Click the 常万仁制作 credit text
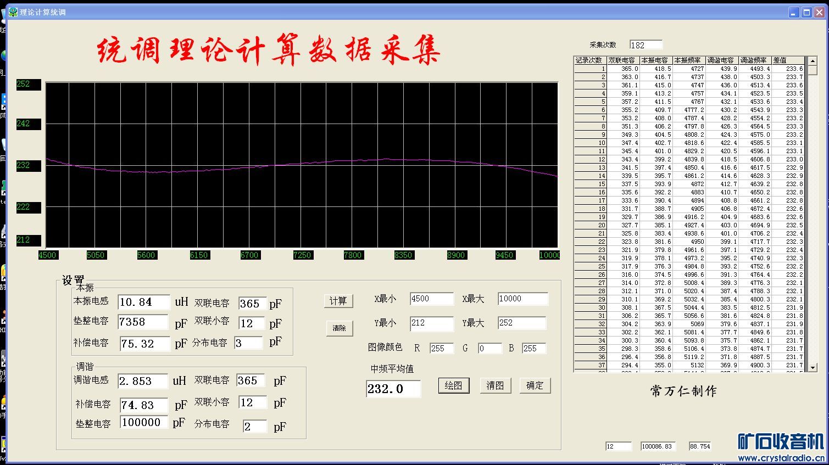Viewport: 829px width, 465px height. pyautogui.click(x=683, y=391)
